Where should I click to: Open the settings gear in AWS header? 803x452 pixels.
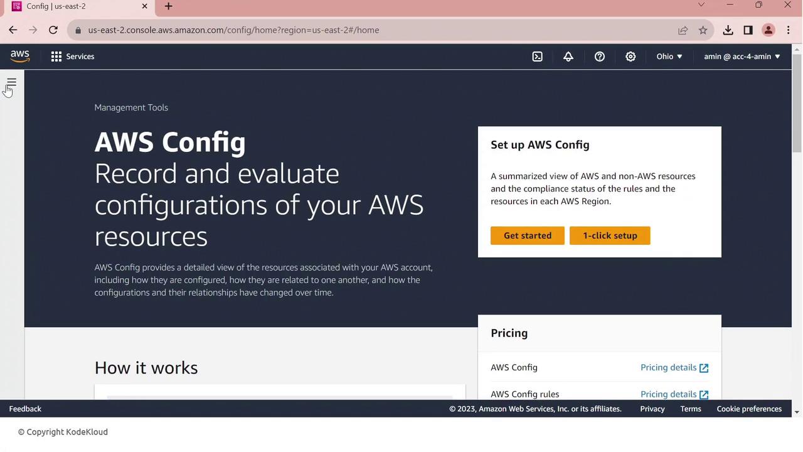tap(630, 56)
